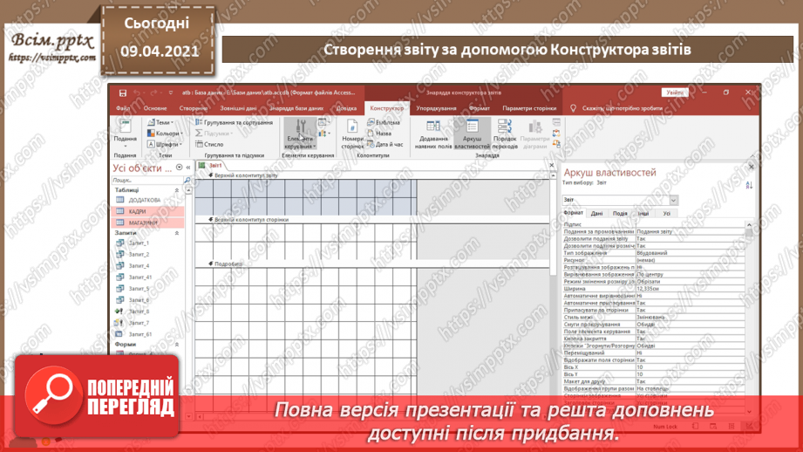
Task: Open the quick access toolbar customize arrow
Action: click(171, 92)
